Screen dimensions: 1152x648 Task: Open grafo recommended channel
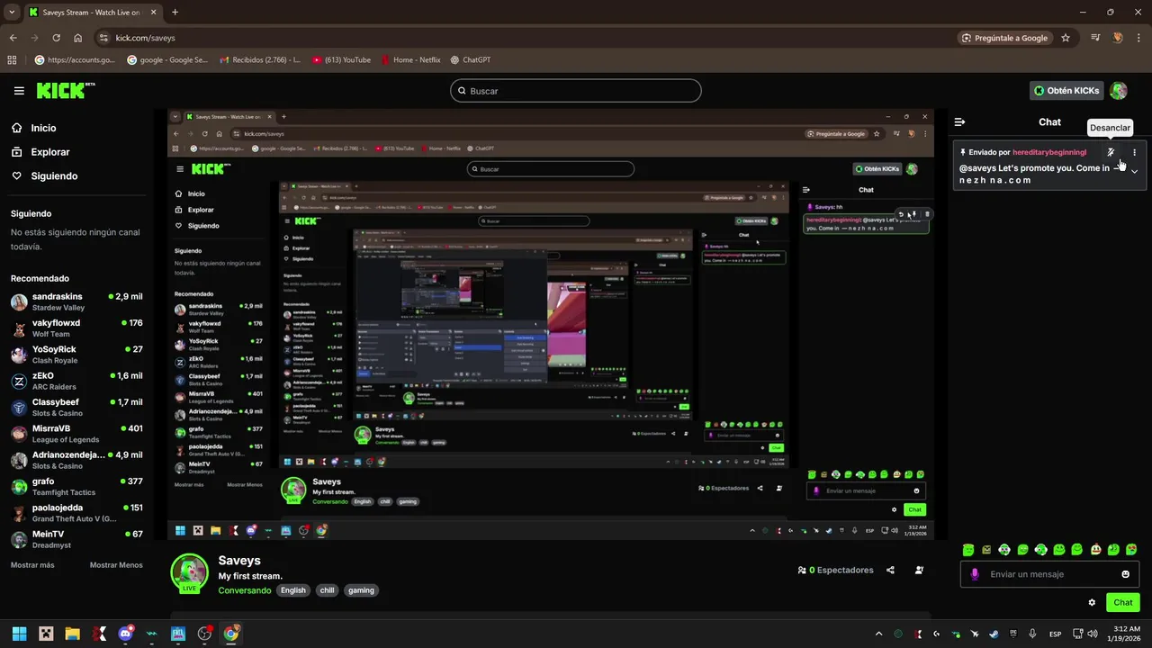(76, 486)
